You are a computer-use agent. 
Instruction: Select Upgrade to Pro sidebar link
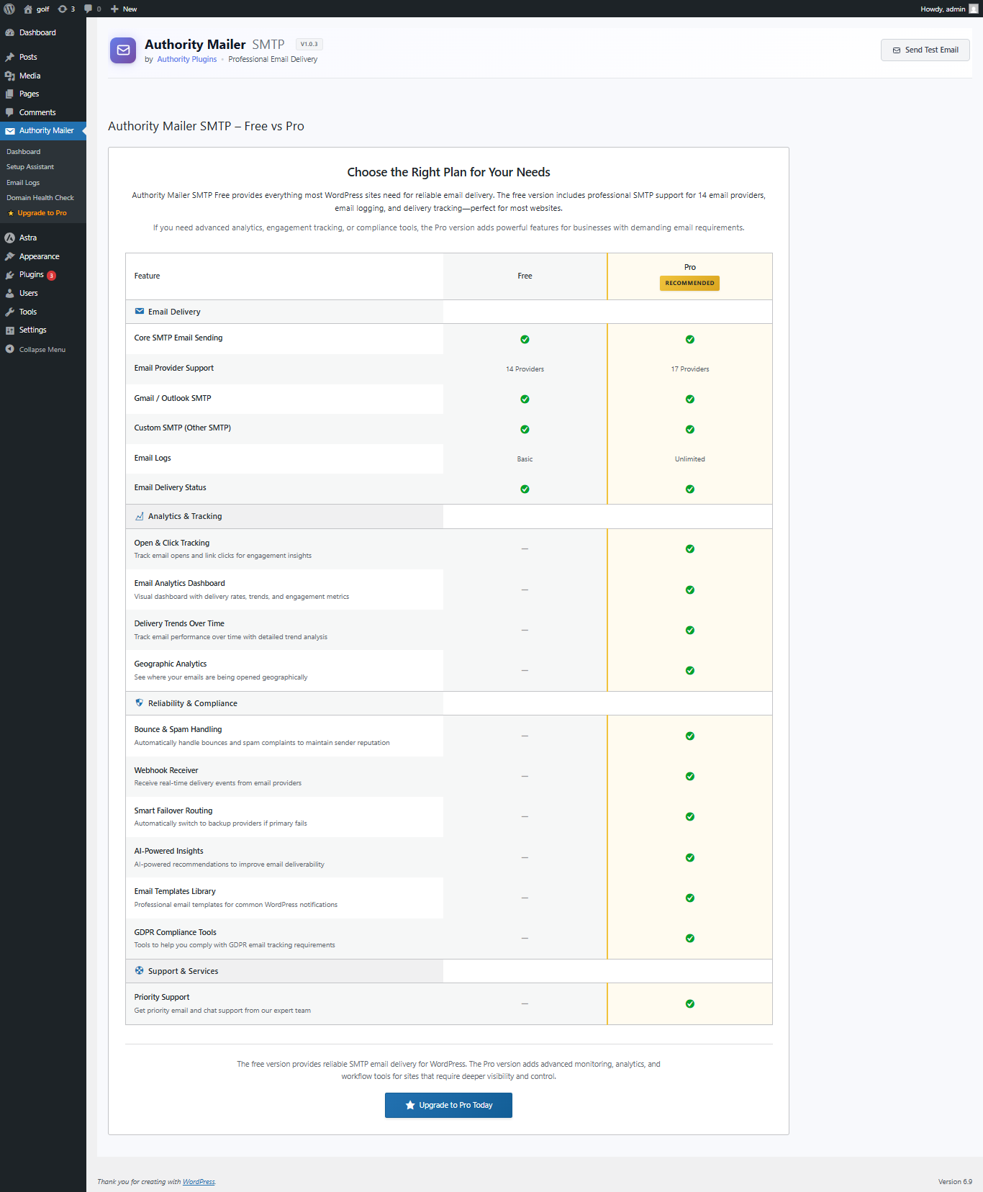[42, 213]
